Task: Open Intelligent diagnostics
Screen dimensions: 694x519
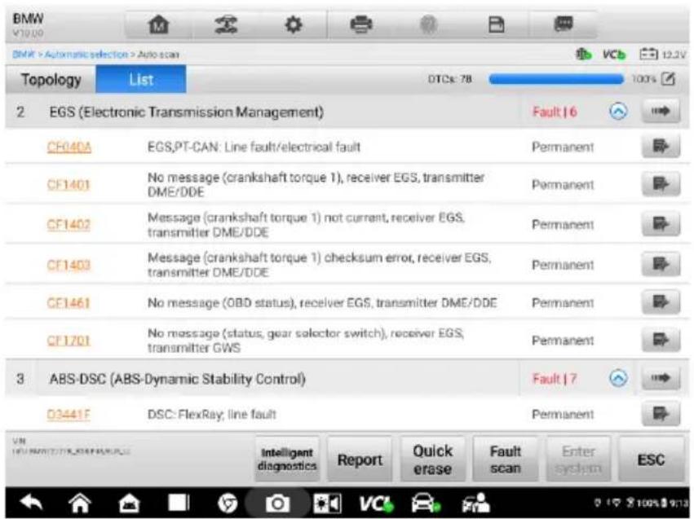Action: coord(287,460)
